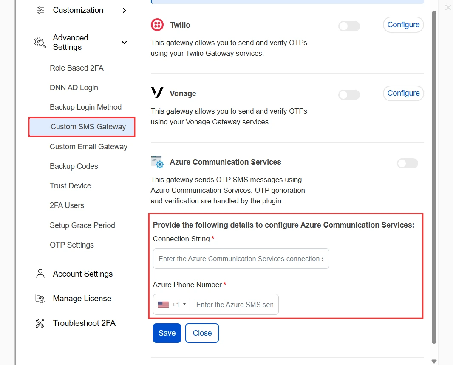Open OTP Settings

72,245
